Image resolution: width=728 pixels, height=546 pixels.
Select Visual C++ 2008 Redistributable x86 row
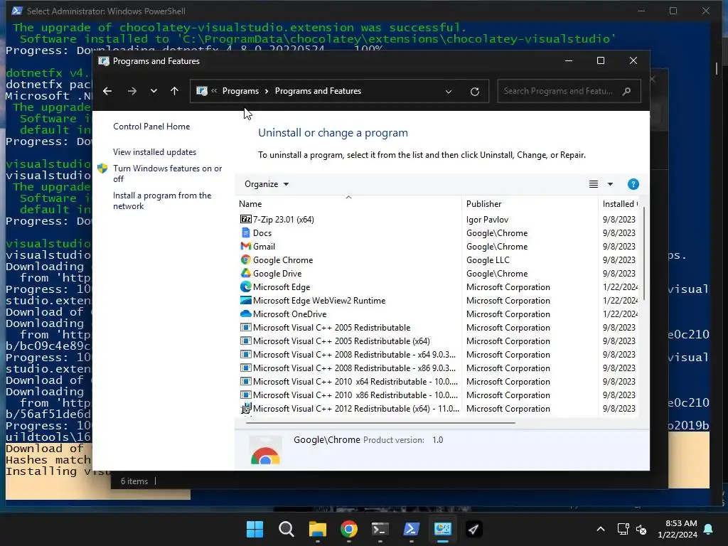[x=354, y=368]
